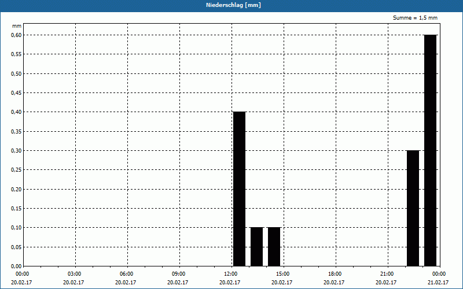Image resolution: width=463 pixels, height=289 pixels.
Task: Click the 0,40 mm bar after 12:00
Action: (x=240, y=189)
